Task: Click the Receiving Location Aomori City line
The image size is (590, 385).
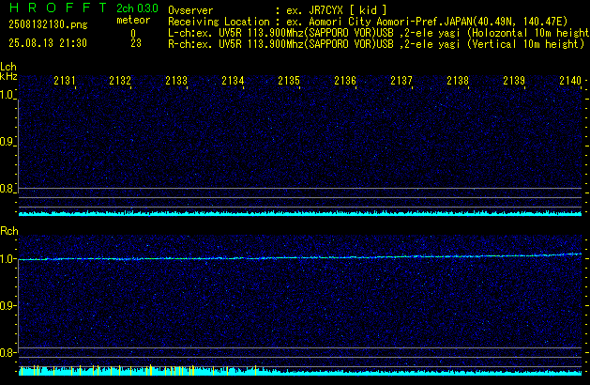Action: pos(368,22)
